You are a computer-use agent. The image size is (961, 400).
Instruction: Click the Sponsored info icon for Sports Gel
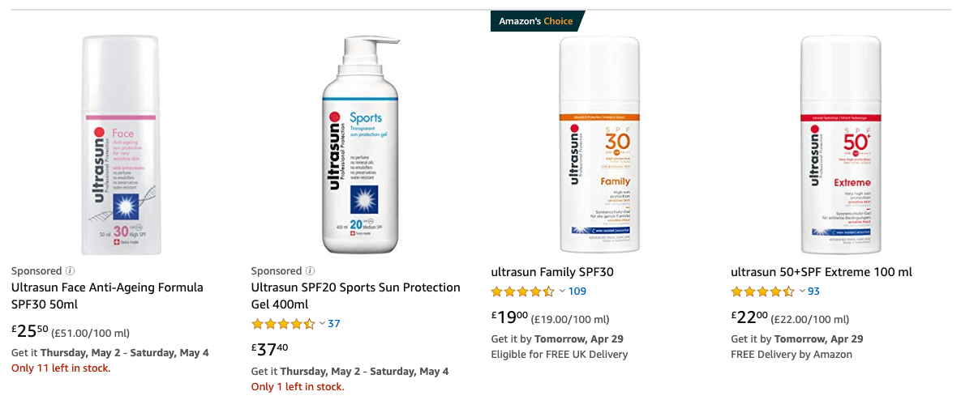point(310,271)
